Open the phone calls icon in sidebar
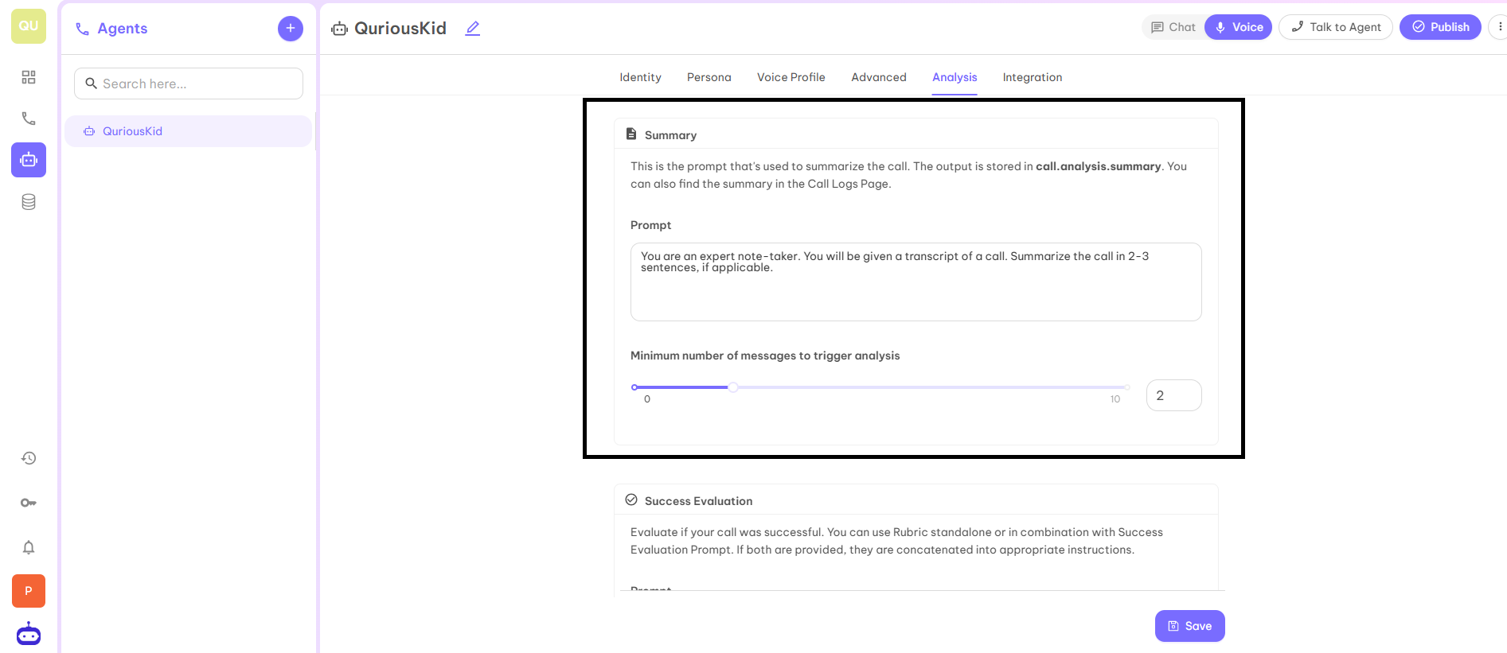Viewport: 1507px width, 653px height. (29, 119)
